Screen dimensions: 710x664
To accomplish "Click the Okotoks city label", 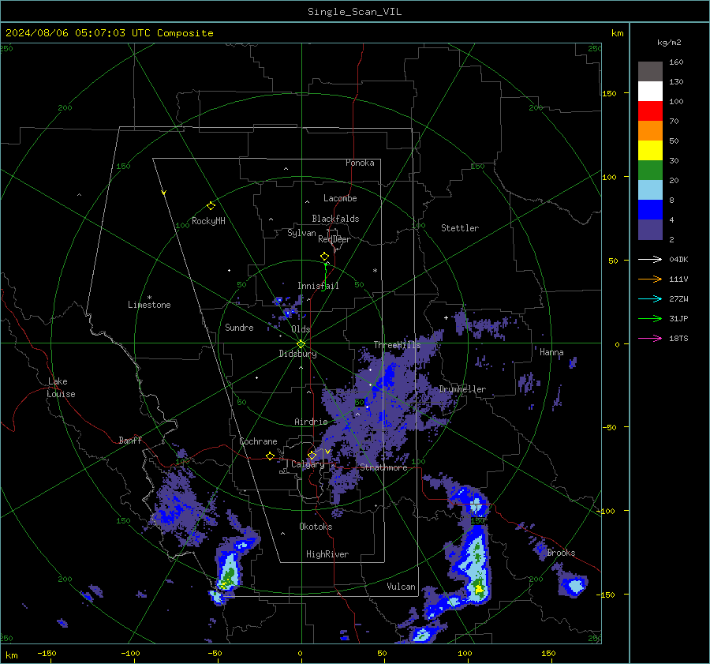I will click(316, 527).
